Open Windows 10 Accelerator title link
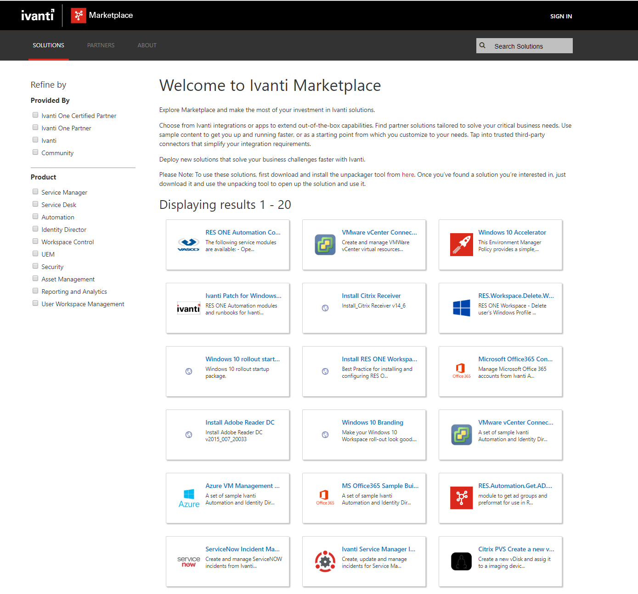Image resolution: width=638 pixels, height=594 pixels. point(512,232)
